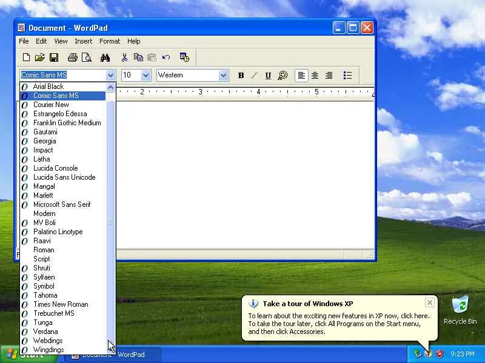
Task: Open Print Preview from the toolbar
Action: pyautogui.click(x=86, y=57)
